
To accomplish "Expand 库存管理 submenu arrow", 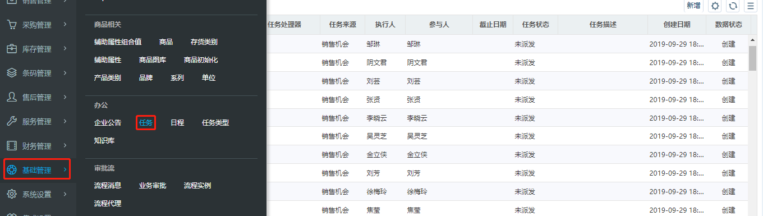I will point(65,49).
